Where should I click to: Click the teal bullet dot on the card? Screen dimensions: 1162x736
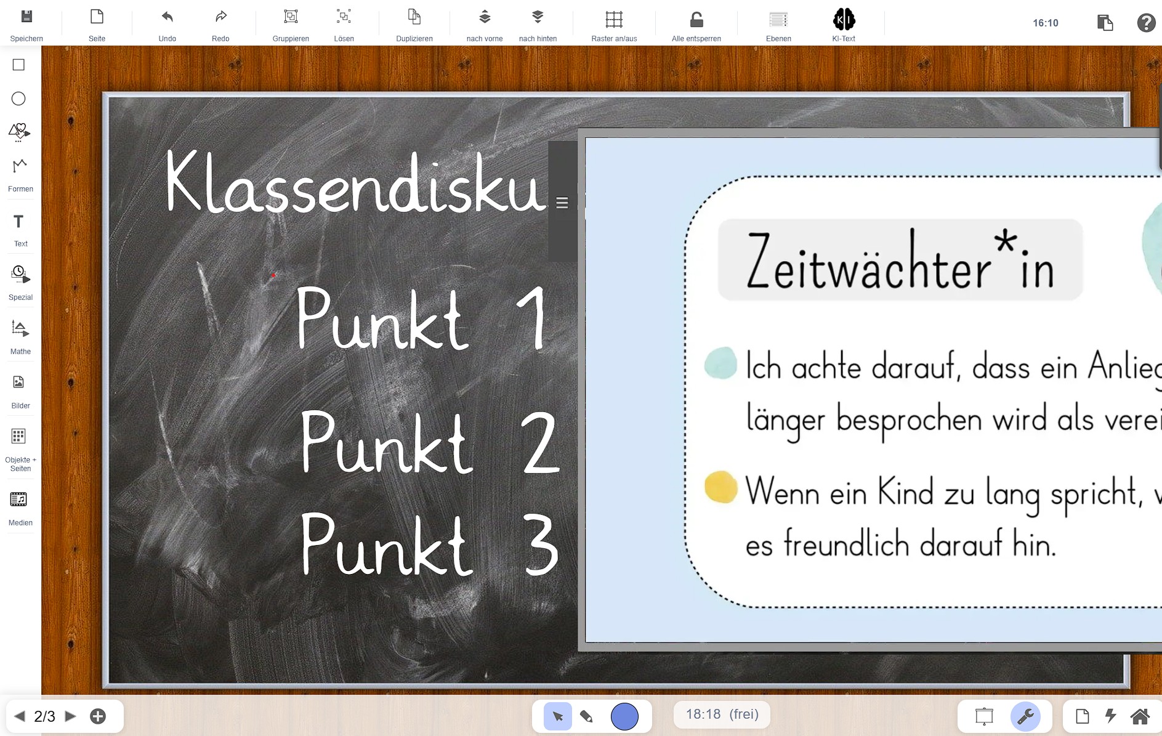[x=720, y=363]
